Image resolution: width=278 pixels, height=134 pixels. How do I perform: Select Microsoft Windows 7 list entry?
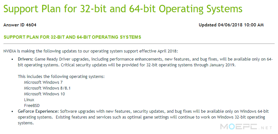43,82
